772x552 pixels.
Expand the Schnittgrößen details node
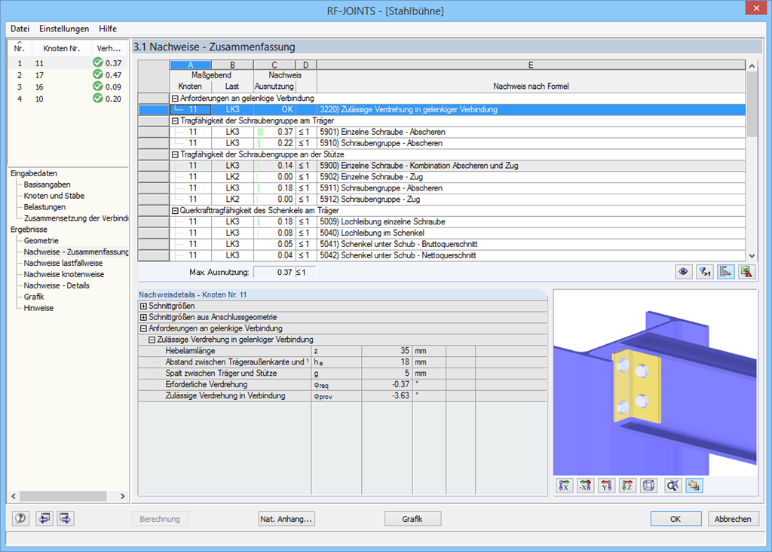[143, 306]
